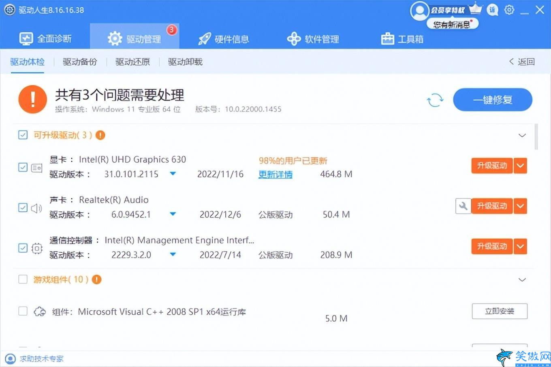Click the user avatar icon
The width and height of the screenshot is (551, 367).
pos(419,11)
